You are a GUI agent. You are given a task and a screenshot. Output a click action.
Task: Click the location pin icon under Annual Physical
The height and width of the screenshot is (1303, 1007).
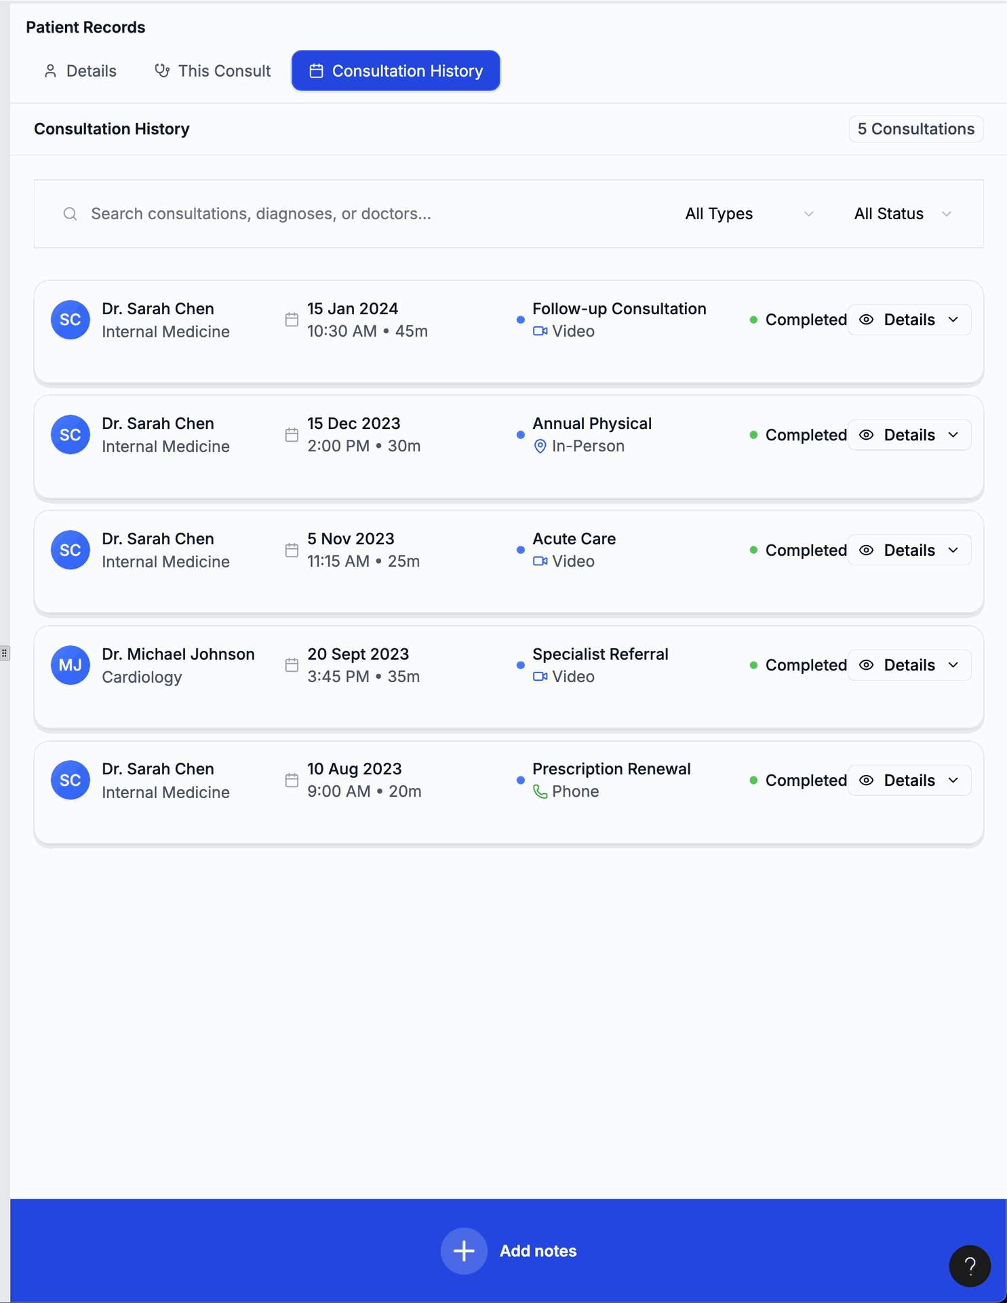(x=540, y=447)
